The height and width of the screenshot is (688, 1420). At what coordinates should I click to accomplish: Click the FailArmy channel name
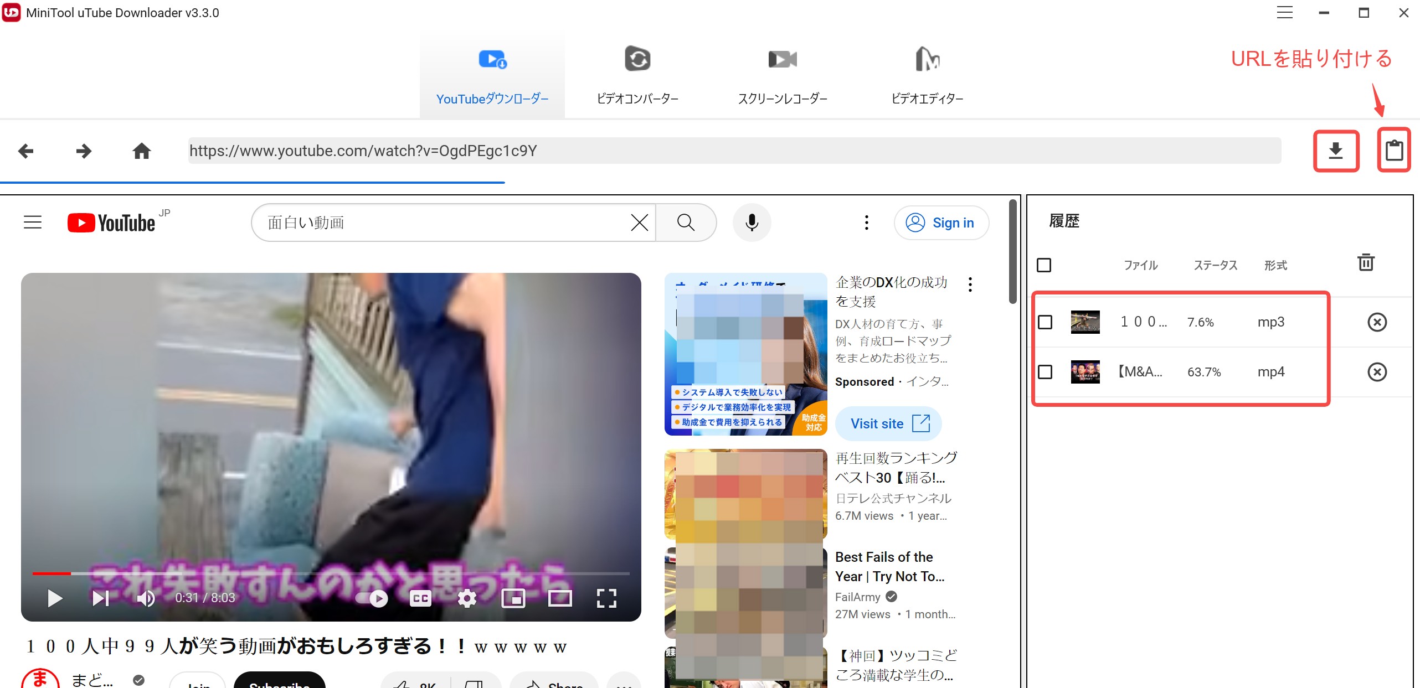click(857, 597)
